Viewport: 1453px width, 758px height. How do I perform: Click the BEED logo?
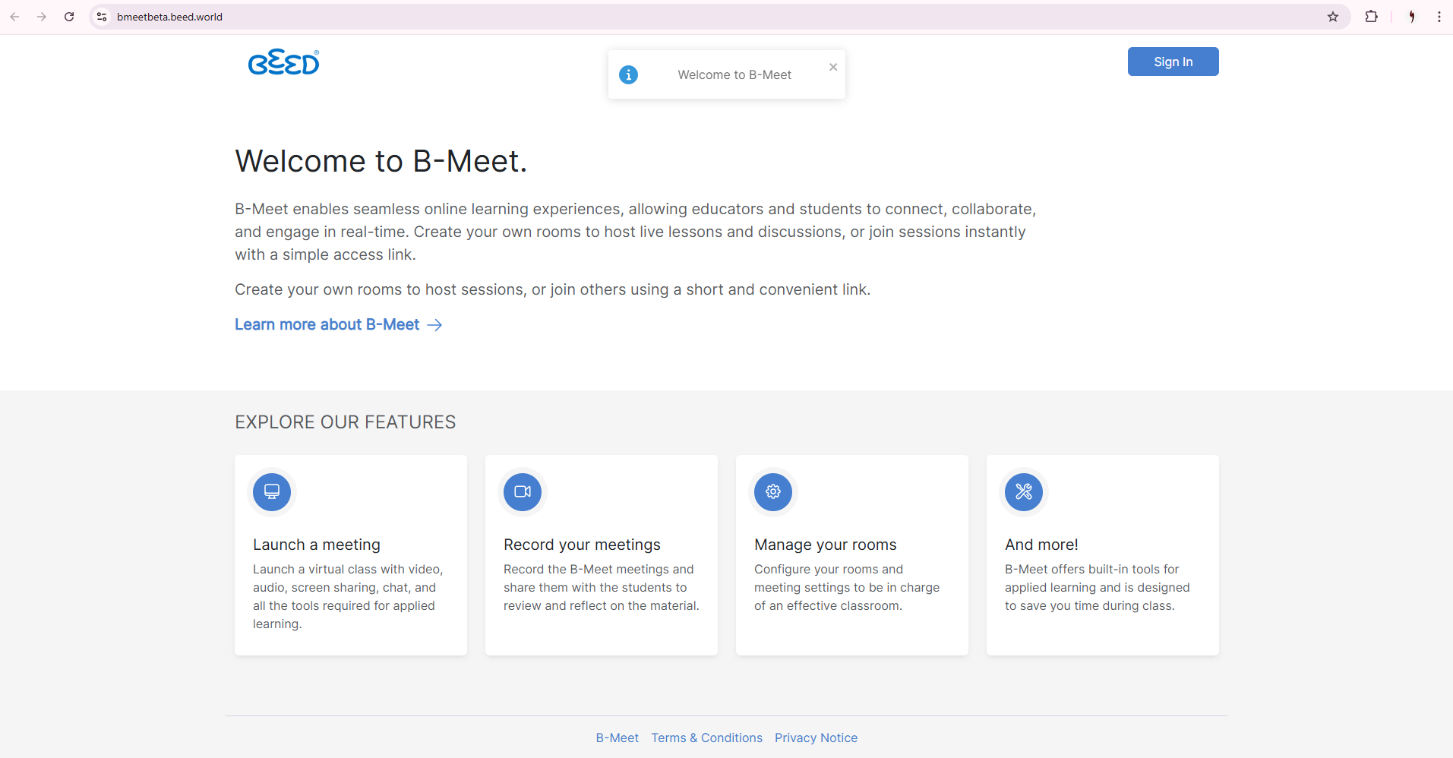pyautogui.click(x=283, y=62)
